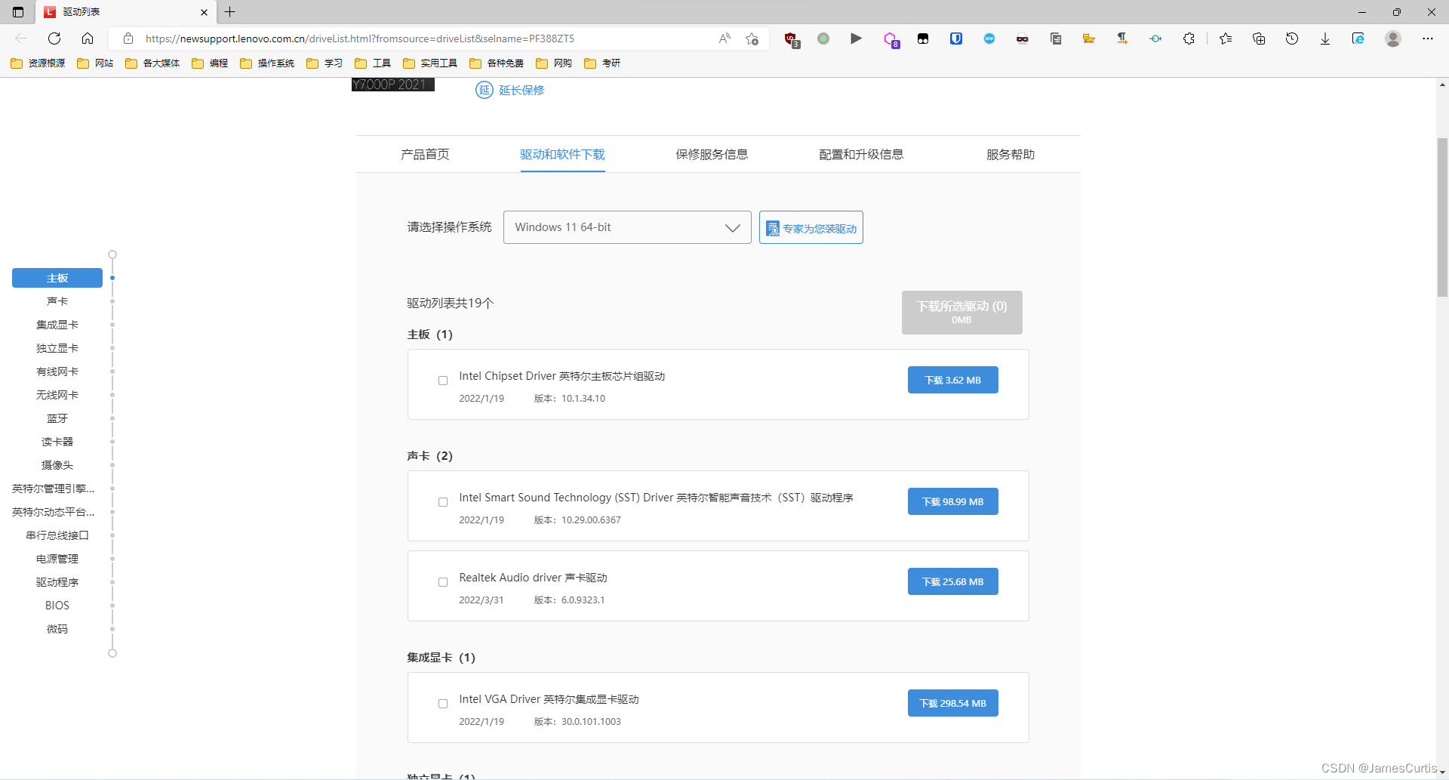Switch to the 配置和升级信息 tab
The height and width of the screenshot is (780, 1449).
point(861,155)
